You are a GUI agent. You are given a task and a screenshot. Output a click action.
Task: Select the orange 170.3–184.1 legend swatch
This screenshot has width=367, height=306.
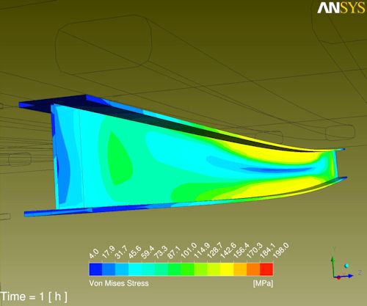[x=253, y=269]
